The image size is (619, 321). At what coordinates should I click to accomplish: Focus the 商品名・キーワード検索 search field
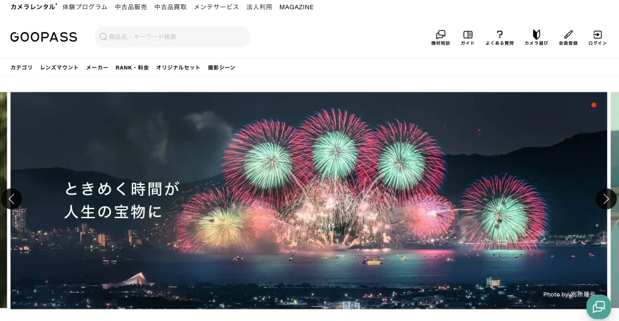(172, 37)
